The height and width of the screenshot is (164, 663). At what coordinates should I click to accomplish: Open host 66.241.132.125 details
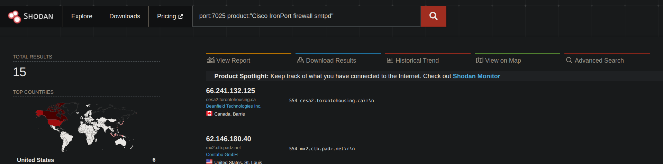pos(230,91)
